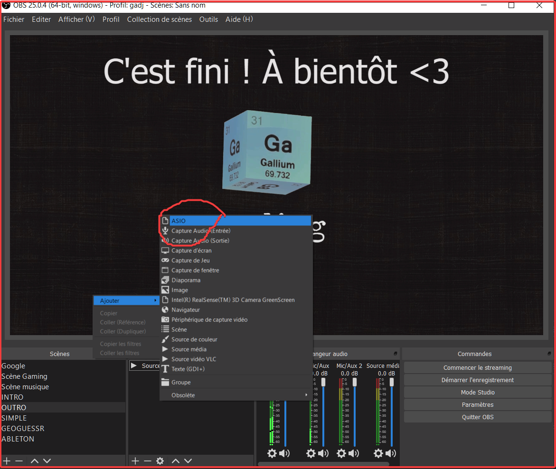Viewport: 556px width, 469px height.
Task: Add a source via the plus icon in Sources
Action: 135,460
